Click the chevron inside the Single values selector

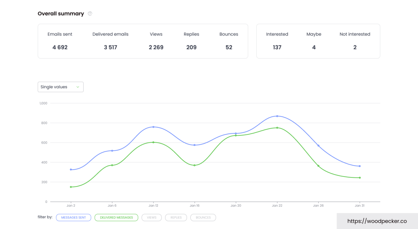(x=78, y=87)
